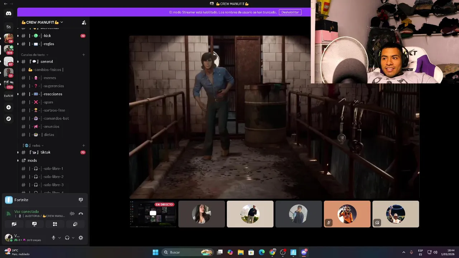Open the 'Ss' server in sidebar
Screen dimensions: 459x258
pos(9,27)
